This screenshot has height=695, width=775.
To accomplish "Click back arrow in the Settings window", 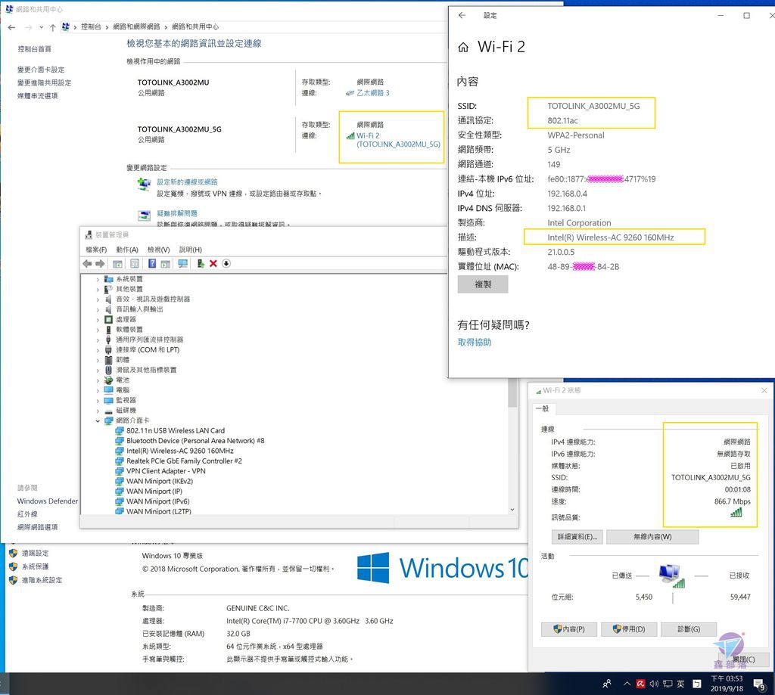I will click(462, 15).
